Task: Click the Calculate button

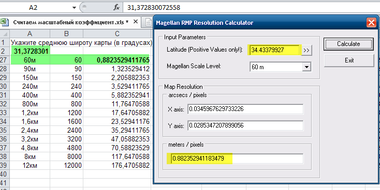Action: [x=348, y=44]
